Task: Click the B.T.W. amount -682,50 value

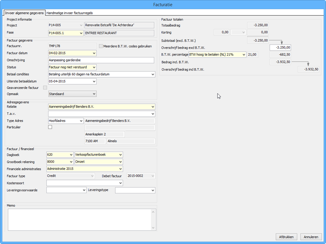Action: click(280, 55)
